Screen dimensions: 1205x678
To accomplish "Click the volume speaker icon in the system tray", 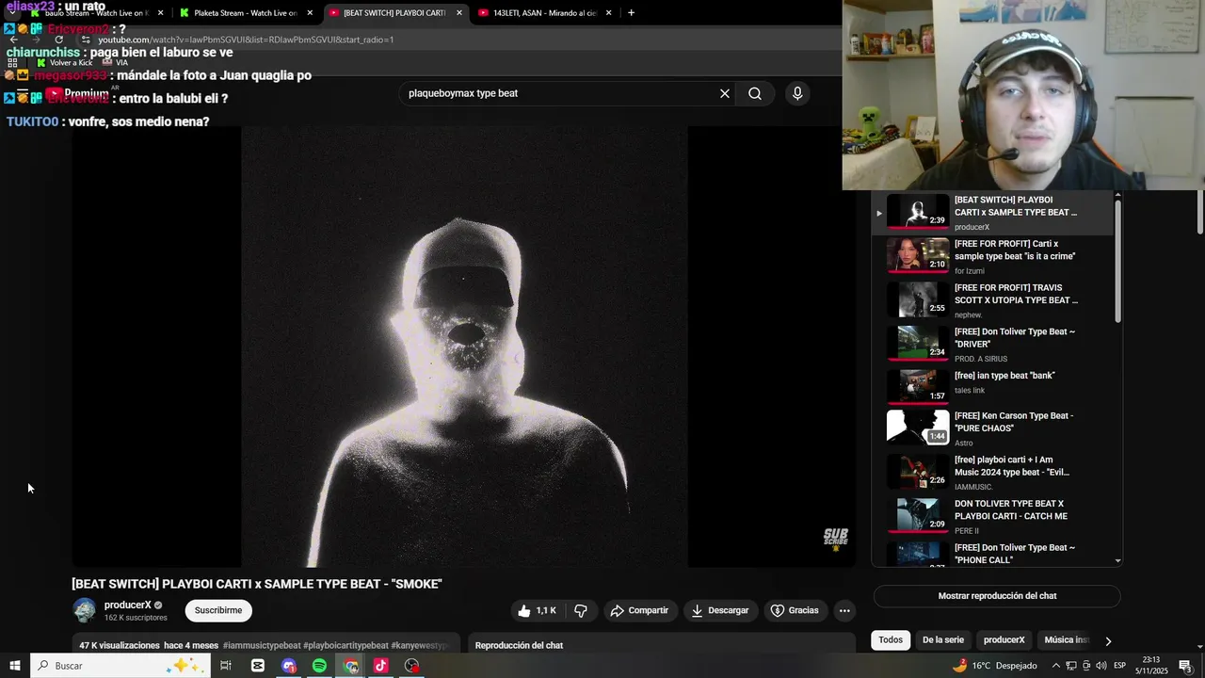I will coord(1101,666).
